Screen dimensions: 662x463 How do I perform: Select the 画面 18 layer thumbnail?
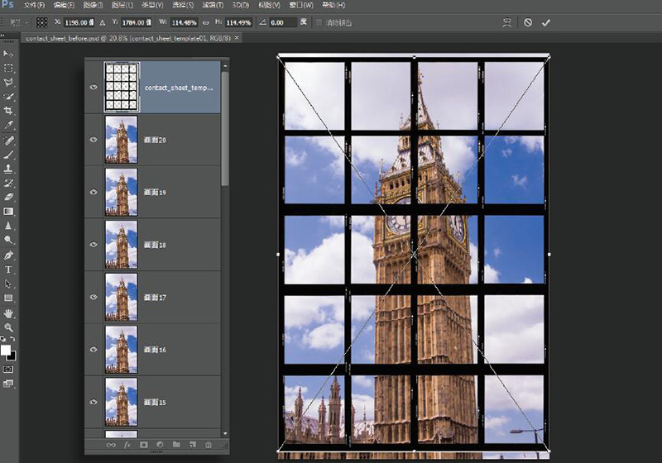tap(121, 245)
